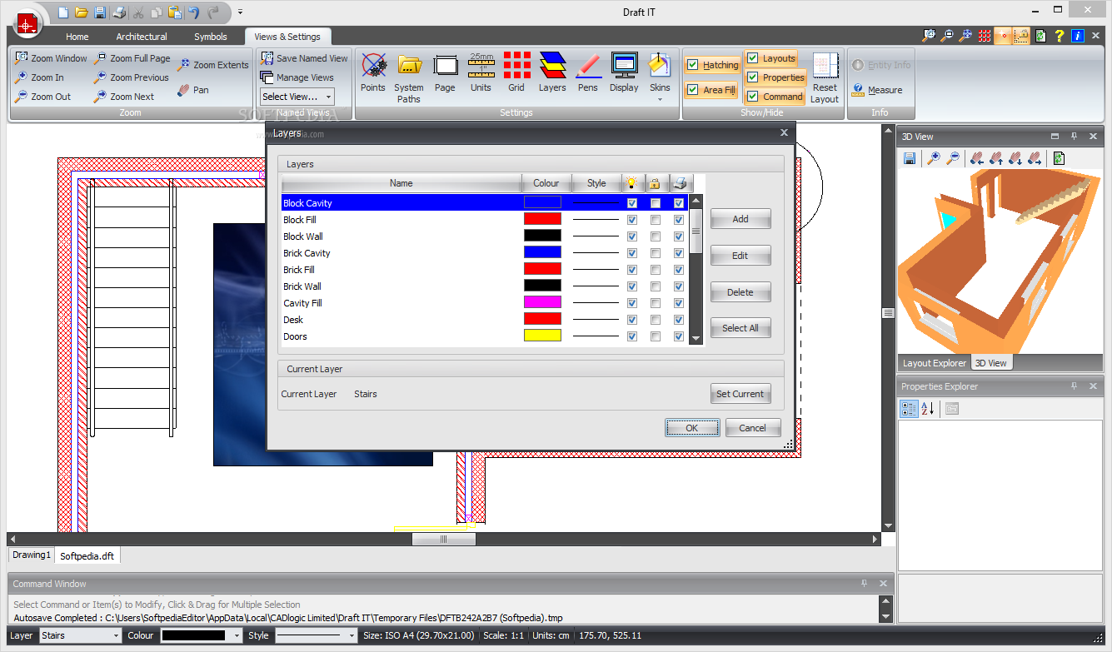Click the Save icon in quick access toolbar
The image size is (1112, 652).
click(100, 12)
